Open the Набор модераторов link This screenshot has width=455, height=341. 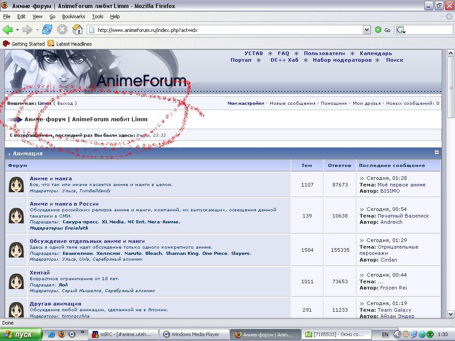342,60
